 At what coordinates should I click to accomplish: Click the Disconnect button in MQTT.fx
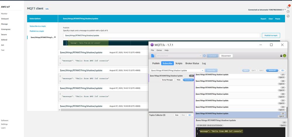click(226, 56)
